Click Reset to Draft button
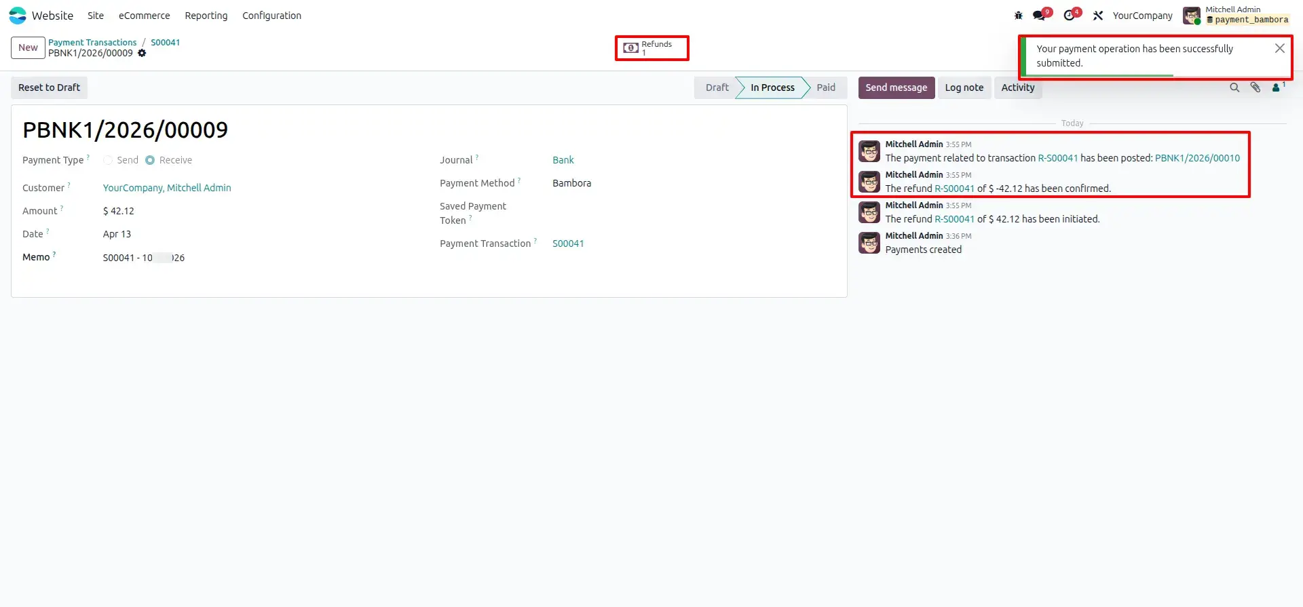Image resolution: width=1303 pixels, height=607 pixels. [x=49, y=87]
